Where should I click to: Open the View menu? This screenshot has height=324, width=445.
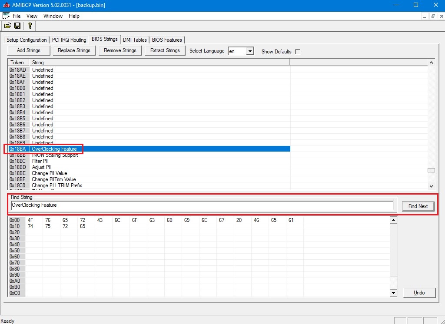point(32,16)
